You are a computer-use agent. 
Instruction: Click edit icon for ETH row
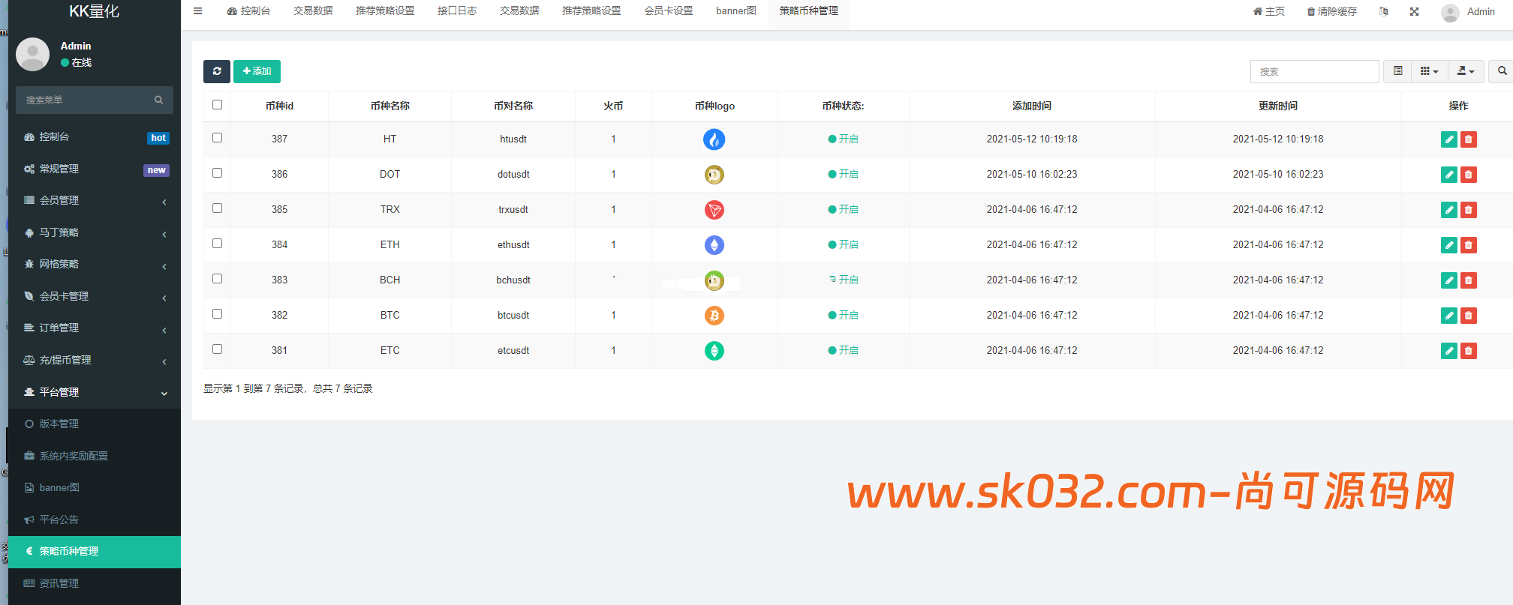coord(1449,245)
